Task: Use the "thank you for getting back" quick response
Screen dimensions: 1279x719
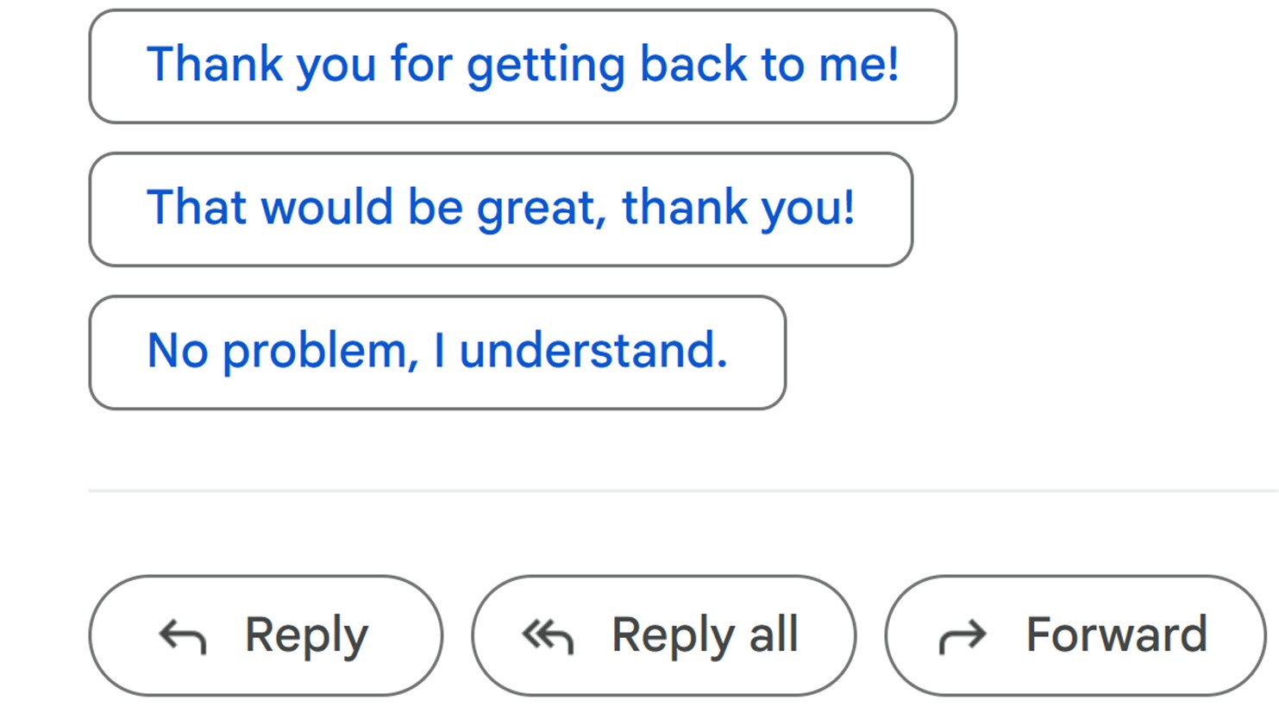Action: coord(523,66)
